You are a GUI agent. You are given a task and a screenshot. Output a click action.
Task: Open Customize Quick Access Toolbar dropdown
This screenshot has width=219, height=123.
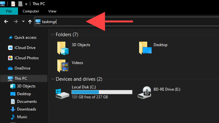pos(26,4)
